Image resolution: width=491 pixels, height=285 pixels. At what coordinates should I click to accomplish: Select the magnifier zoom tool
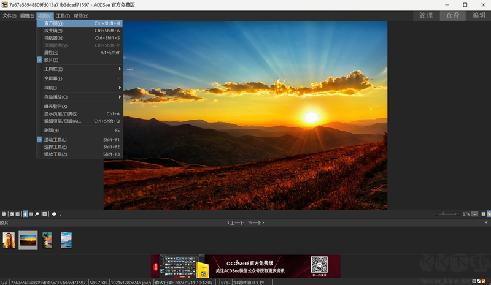[37, 214]
